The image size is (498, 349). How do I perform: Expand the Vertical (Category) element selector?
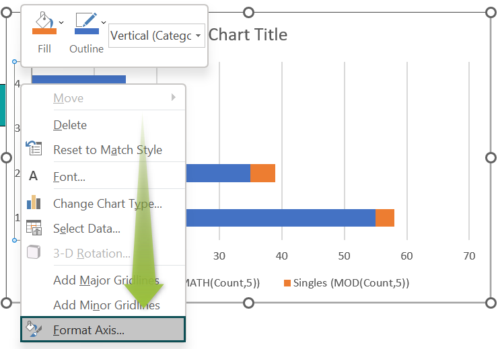click(199, 36)
